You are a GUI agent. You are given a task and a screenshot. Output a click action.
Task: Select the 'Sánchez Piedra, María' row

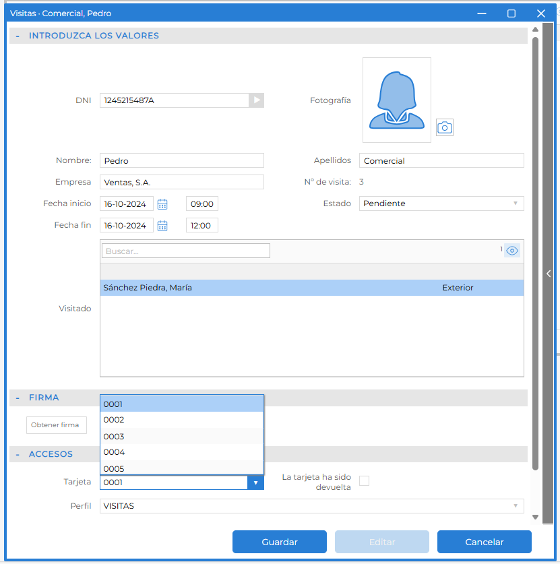click(312, 288)
